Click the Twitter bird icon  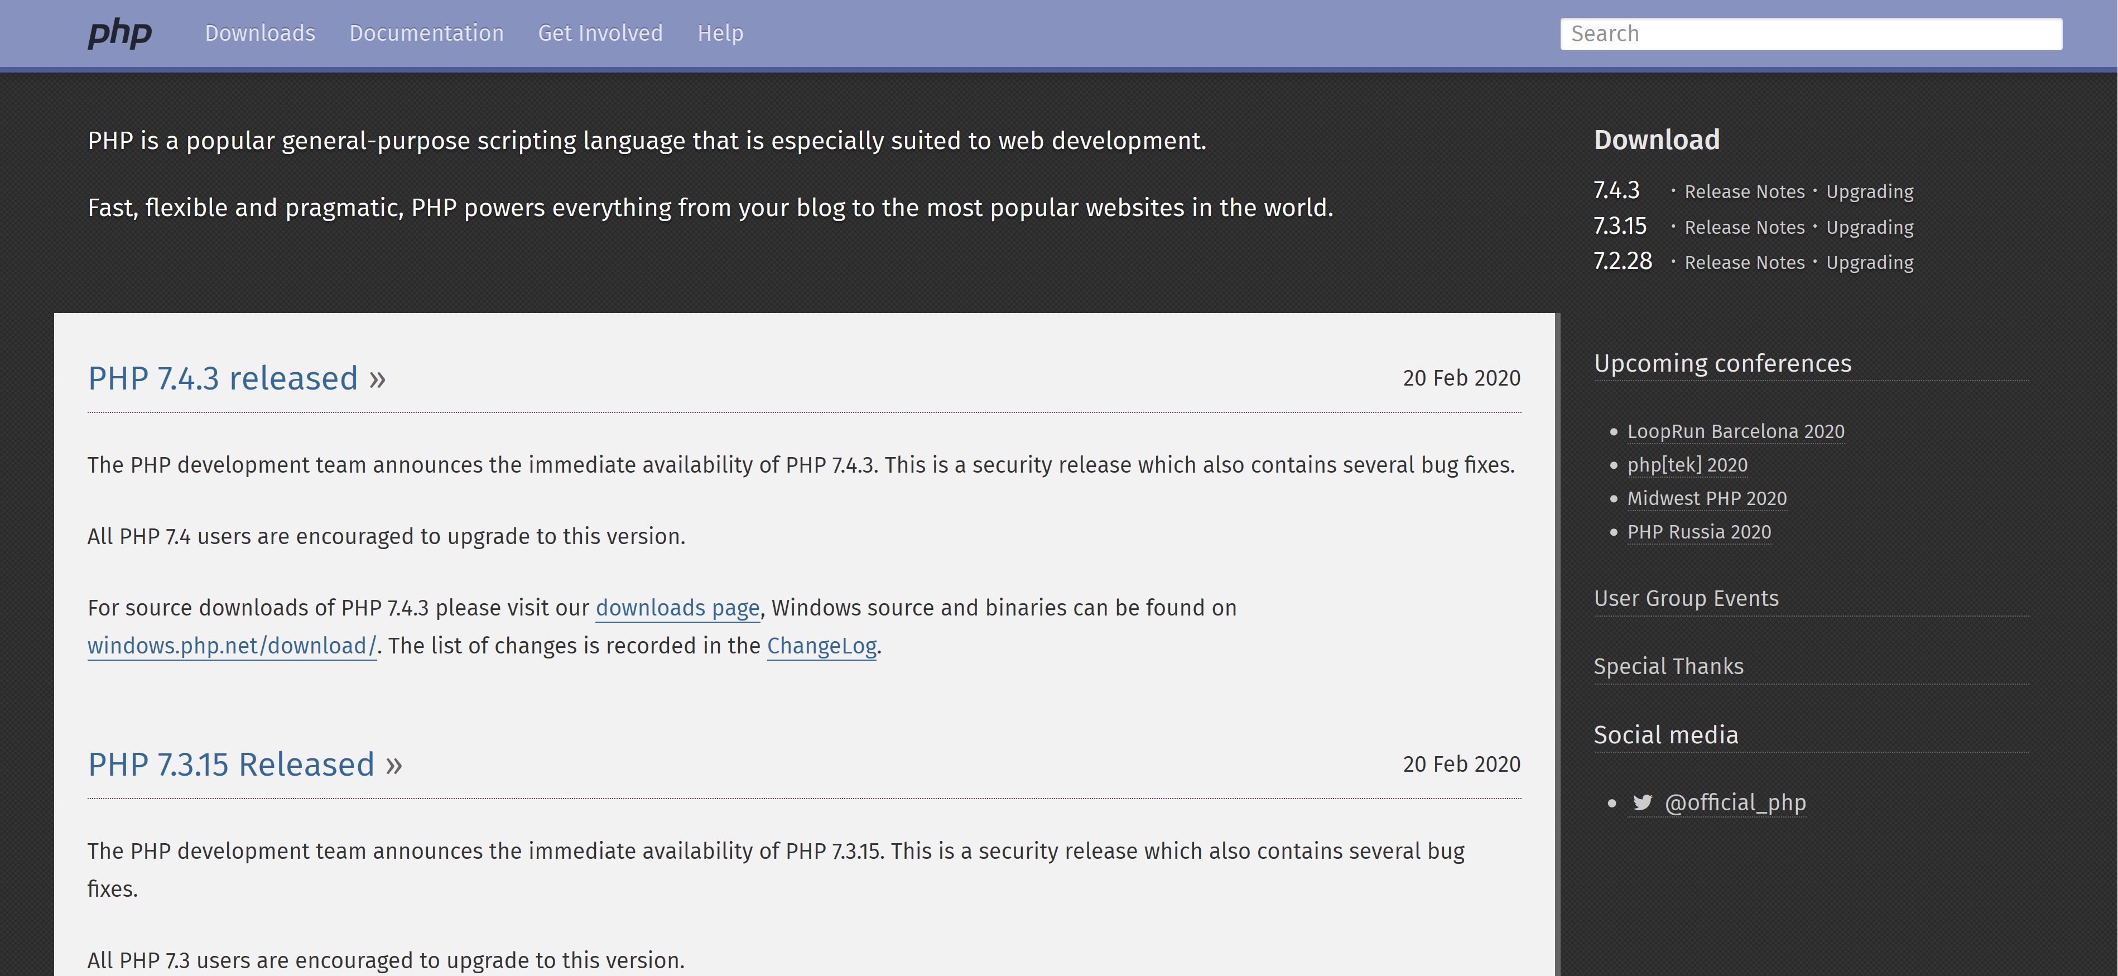(x=1642, y=802)
